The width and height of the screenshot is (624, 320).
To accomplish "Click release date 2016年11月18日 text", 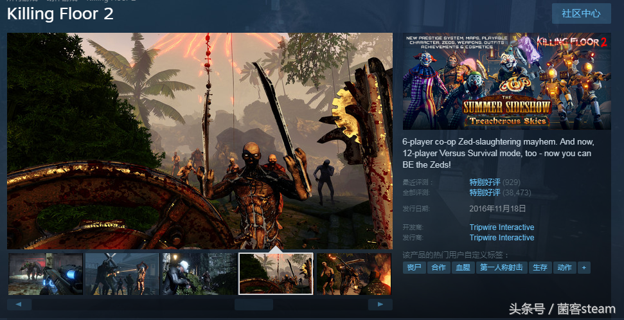I will (x=497, y=209).
